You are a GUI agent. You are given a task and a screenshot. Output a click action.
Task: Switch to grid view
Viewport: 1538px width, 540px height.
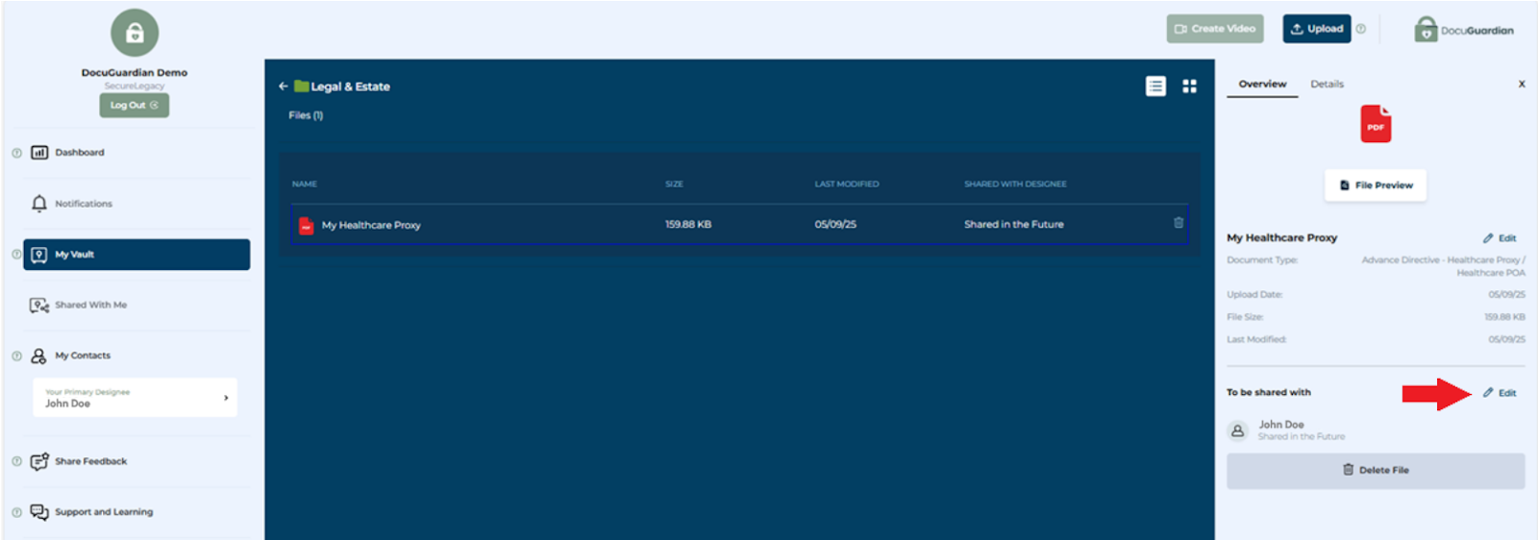(1190, 86)
